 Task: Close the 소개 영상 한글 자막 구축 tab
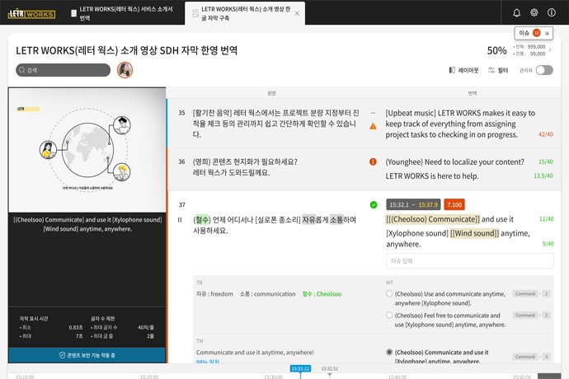(x=297, y=13)
